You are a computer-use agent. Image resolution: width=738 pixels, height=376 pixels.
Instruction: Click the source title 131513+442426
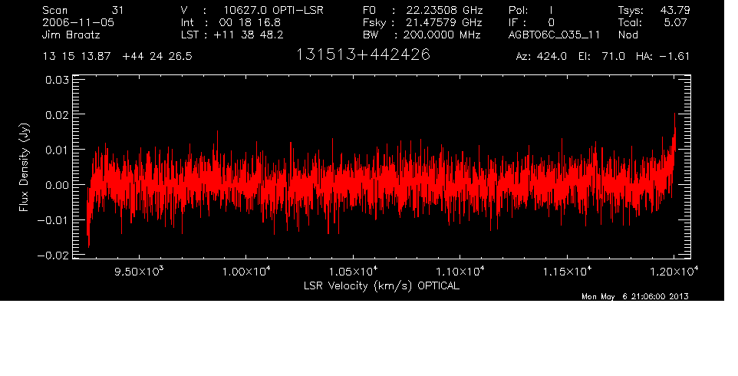[363, 54]
